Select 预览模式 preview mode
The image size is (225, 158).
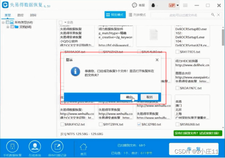tap(115, 15)
